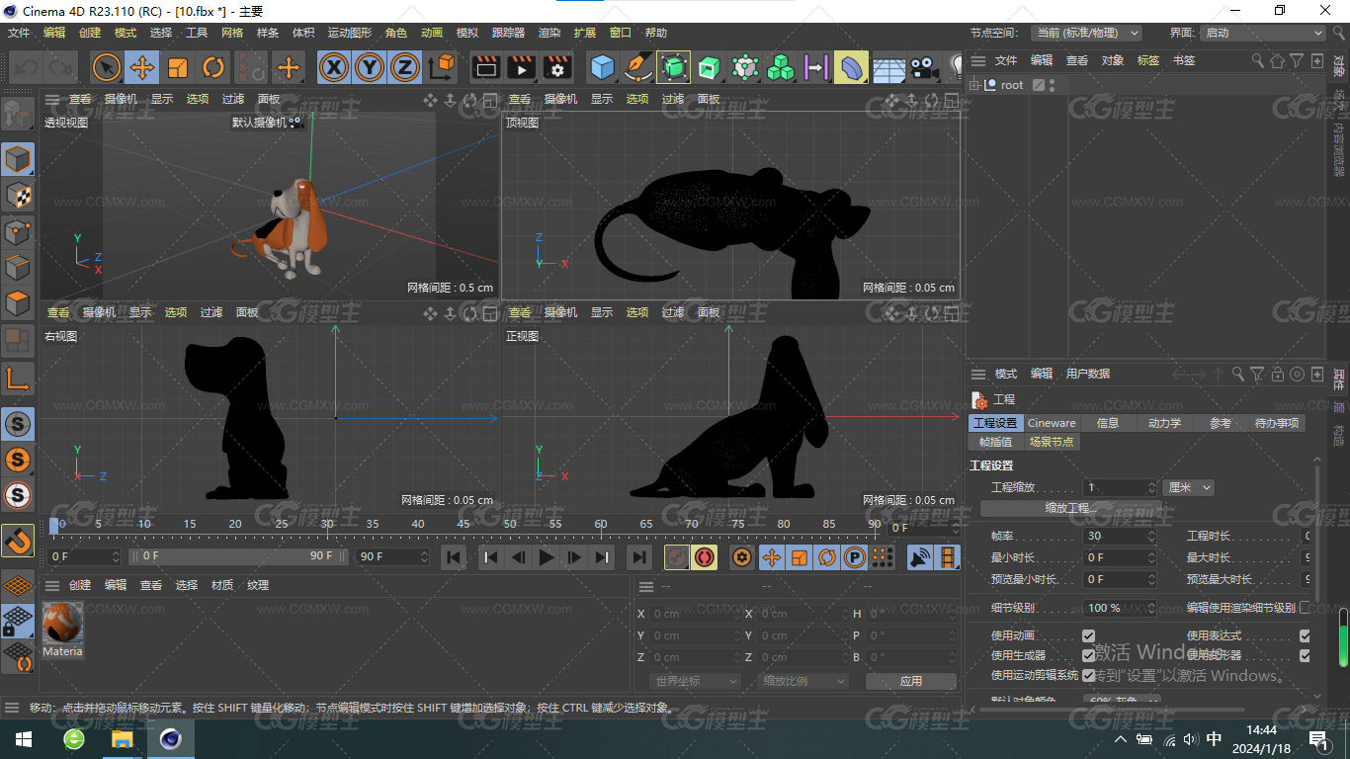Viewport: 1350px width, 759px height.
Task: Open the subdivision surface generator icon
Action: click(674, 67)
